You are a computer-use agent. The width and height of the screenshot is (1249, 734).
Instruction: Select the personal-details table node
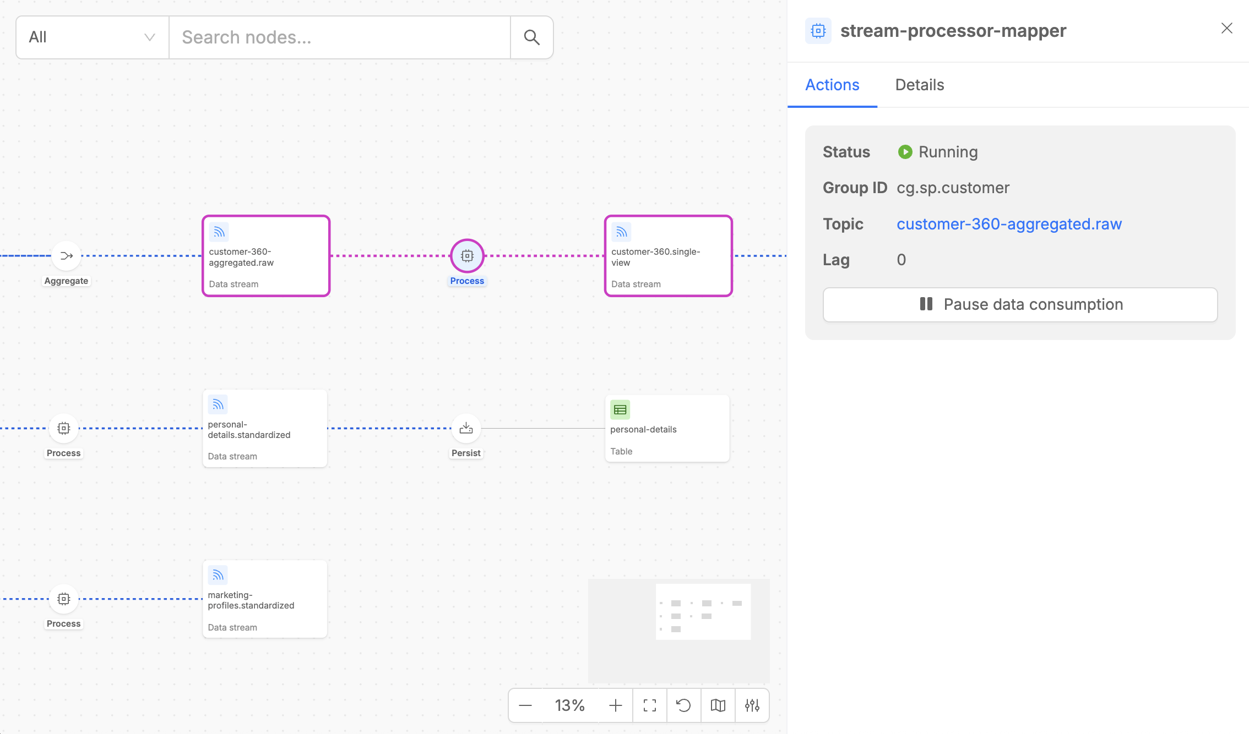[x=667, y=429]
